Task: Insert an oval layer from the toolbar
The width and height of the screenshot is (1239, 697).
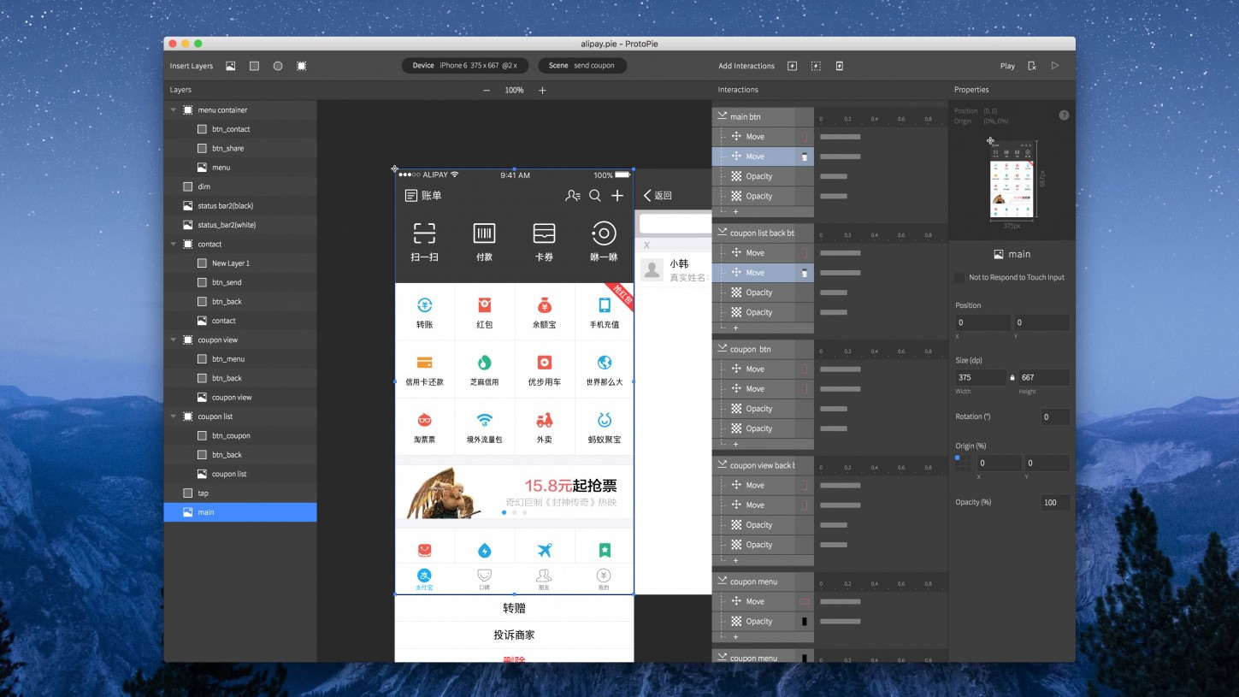Action: point(278,66)
